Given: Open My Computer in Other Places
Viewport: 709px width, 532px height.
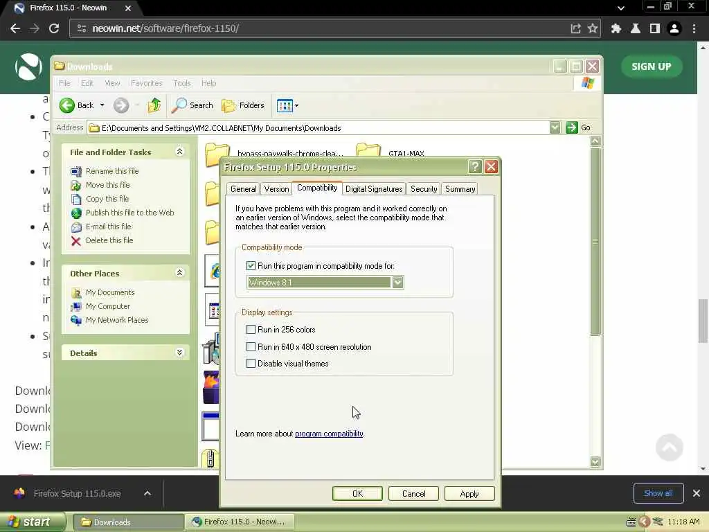Looking at the screenshot, I should tap(108, 306).
